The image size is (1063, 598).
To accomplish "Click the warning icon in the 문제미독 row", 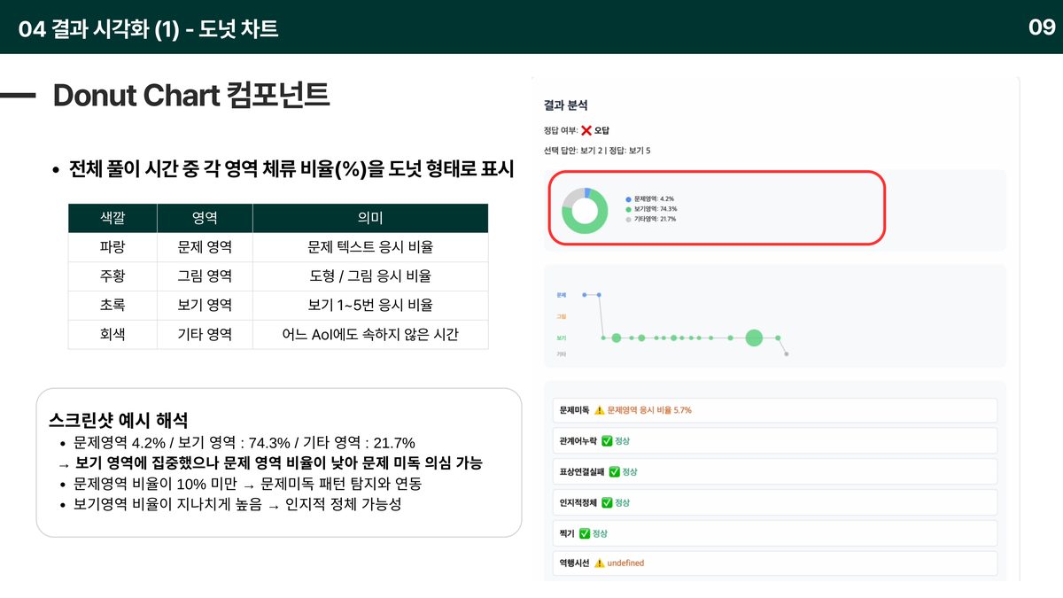I will [x=599, y=410].
